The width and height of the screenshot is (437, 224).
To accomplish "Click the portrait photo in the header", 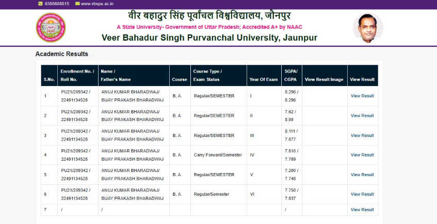I will pyautogui.click(x=368, y=27).
